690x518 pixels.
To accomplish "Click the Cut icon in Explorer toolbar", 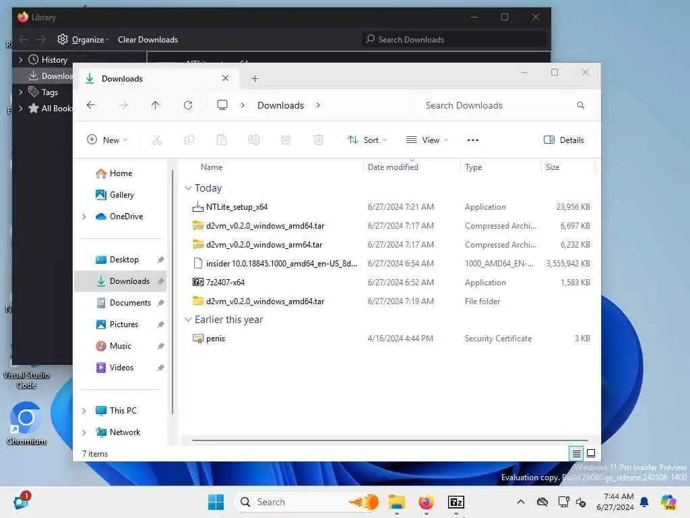I will [x=156, y=140].
